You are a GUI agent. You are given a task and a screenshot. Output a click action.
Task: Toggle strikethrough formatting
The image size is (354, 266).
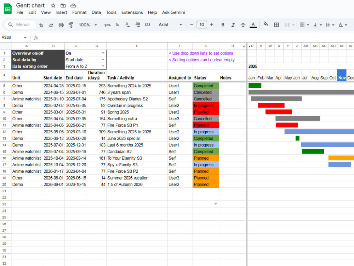(x=243, y=25)
